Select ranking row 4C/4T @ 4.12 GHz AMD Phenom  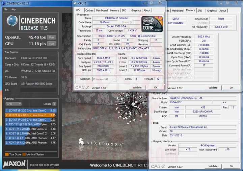[31, 143]
